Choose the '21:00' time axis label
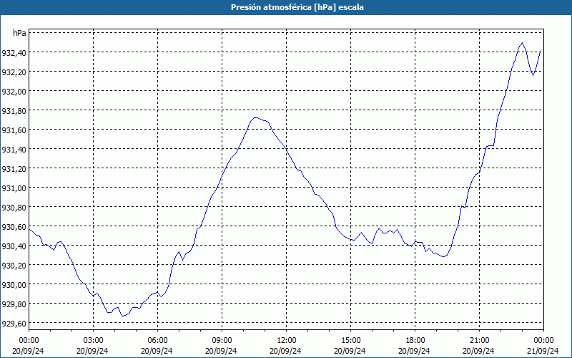This screenshot has height=358, width=572. pos(479,341)
